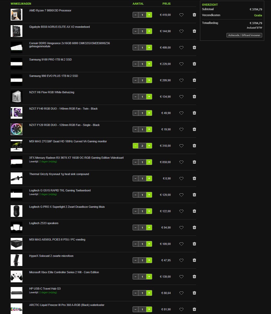Add one more NZXT F120 RGB DUO fan
This screenshot has height=314, width=271.
(149, 129)
